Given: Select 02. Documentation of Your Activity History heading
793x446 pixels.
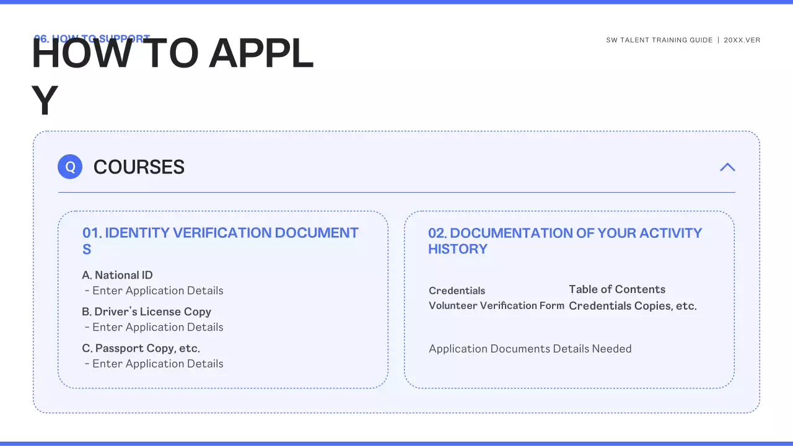Looking at the screenshot, I should coord(564,240).
